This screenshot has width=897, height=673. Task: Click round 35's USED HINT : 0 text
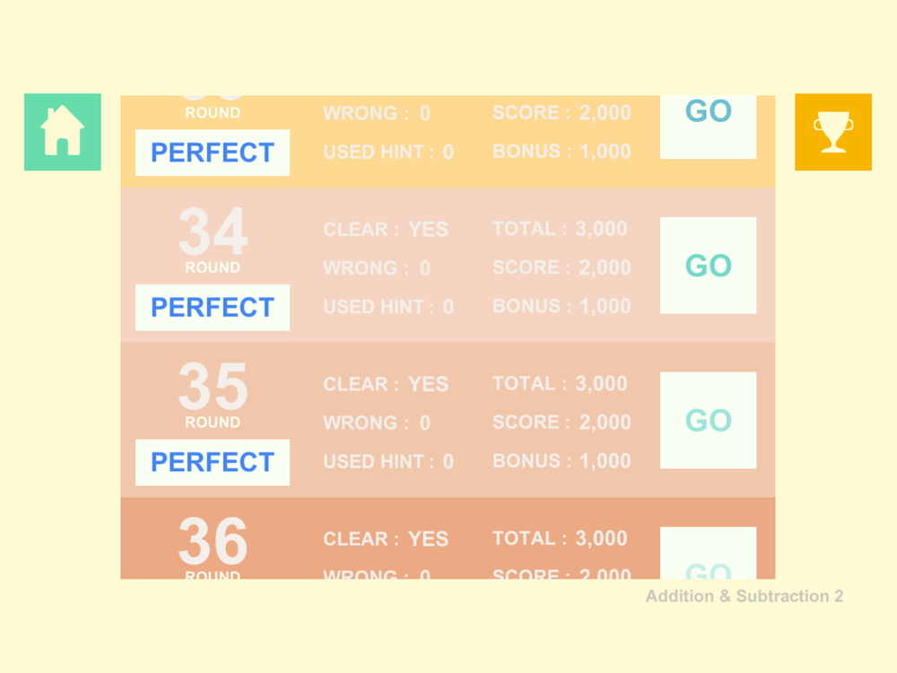388,461
